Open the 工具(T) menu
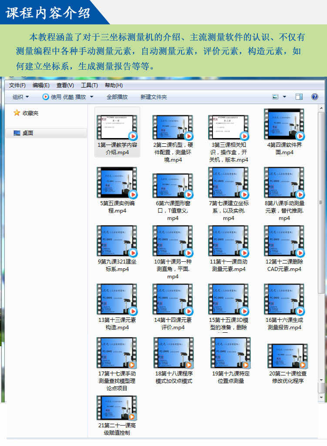327x446 pixels. 89,85
